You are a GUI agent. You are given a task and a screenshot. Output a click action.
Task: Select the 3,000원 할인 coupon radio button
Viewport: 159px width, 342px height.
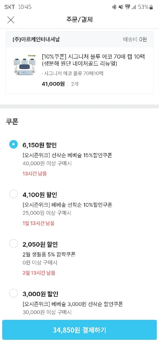(14, 293)
